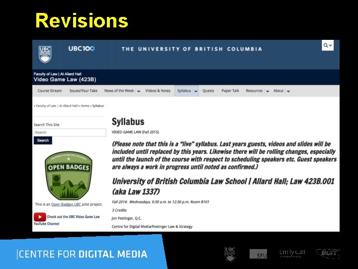Click the UBC logo in the slide footer

pyautogui.click(x=230, y=254)
